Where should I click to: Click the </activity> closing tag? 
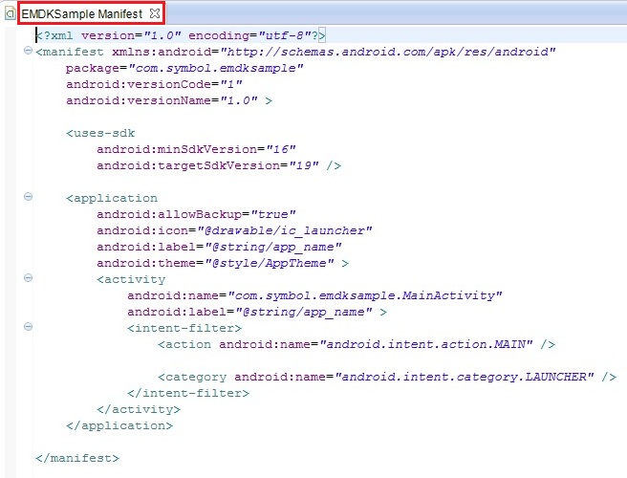[x=139, y=409]
